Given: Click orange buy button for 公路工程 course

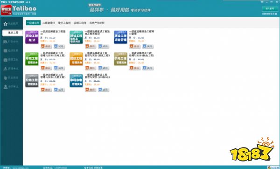Looking at the screenshot, I should [46, 90].
